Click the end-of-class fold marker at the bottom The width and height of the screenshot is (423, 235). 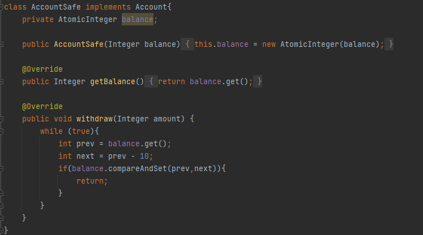[x=1, y=230]
